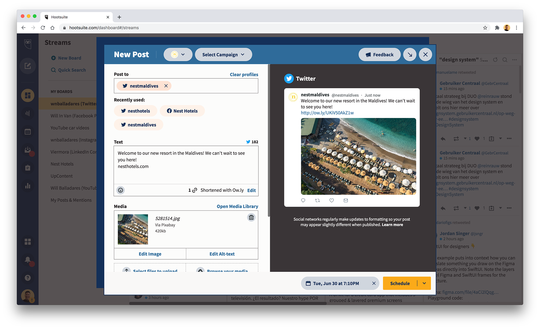Expand the organization selector dropdown
The height and width of the screenshot is (329, 540).
(x=178, y=55)
